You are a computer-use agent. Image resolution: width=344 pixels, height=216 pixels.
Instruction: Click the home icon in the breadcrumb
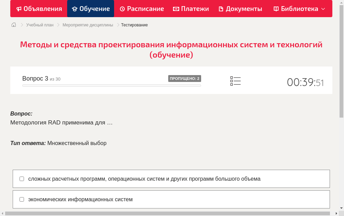[13, 25]
